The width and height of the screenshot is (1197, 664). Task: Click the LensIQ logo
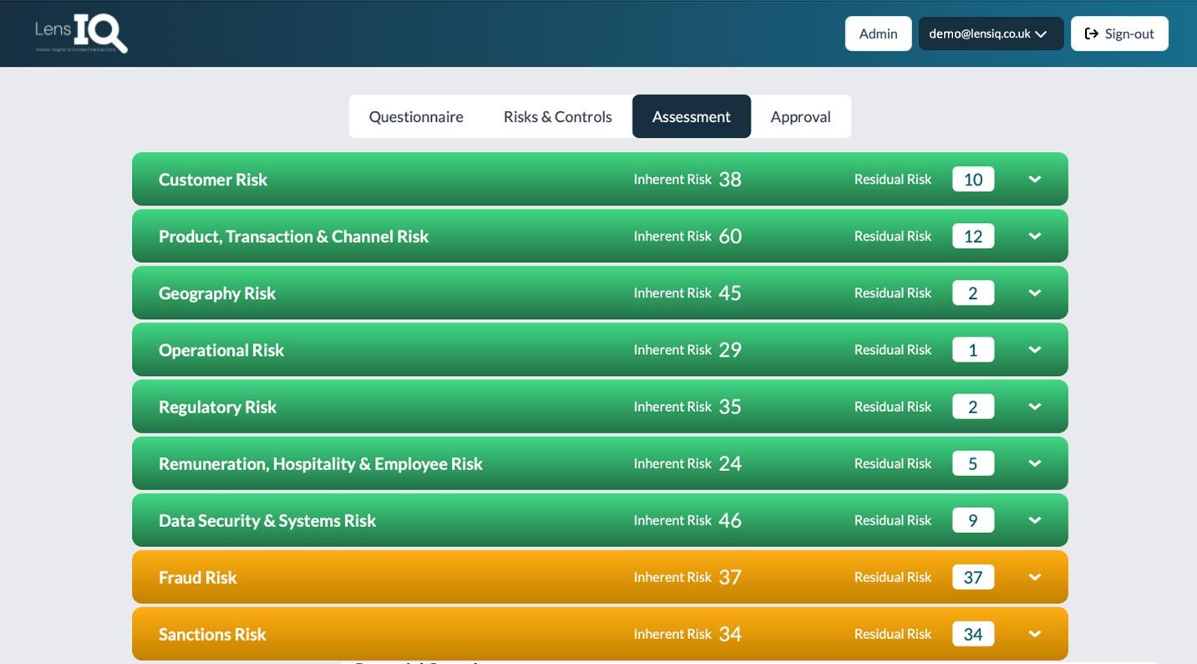[x=81, y=33]
